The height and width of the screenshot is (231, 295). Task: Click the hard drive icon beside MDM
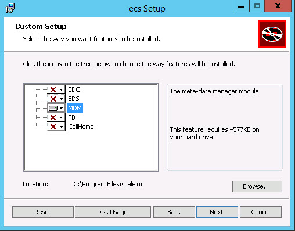tap(53, 108)
